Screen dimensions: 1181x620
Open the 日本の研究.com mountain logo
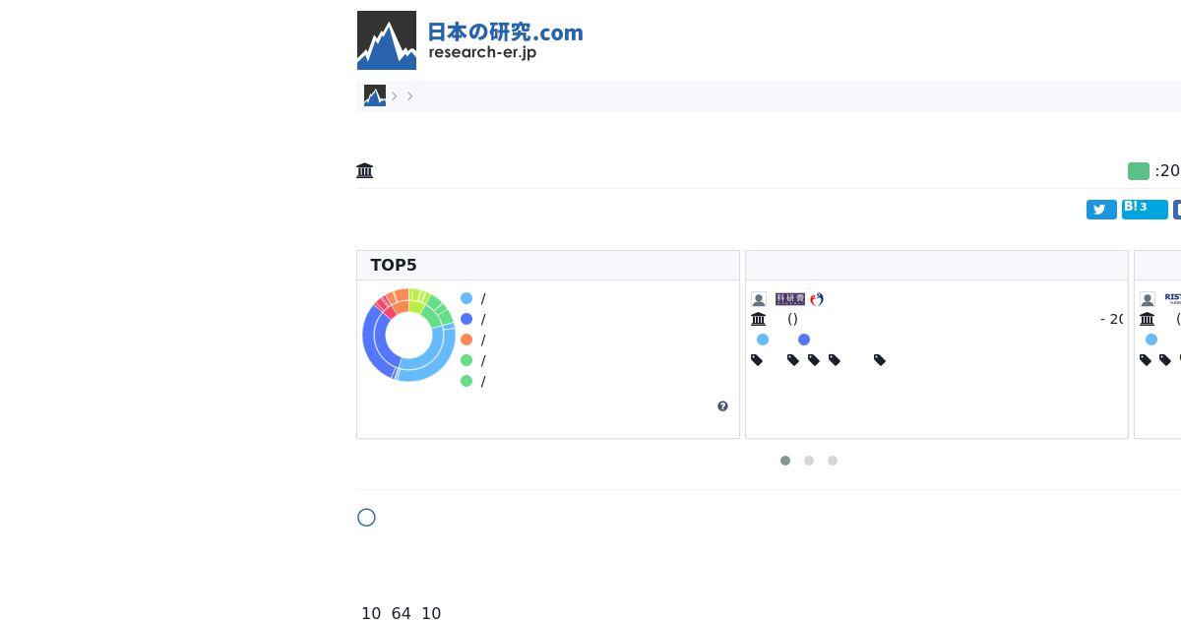[x=387, y=40]
